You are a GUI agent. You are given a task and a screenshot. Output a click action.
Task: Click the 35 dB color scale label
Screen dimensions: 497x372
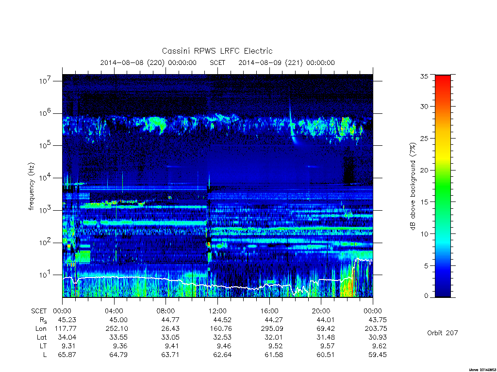[424, 76]
